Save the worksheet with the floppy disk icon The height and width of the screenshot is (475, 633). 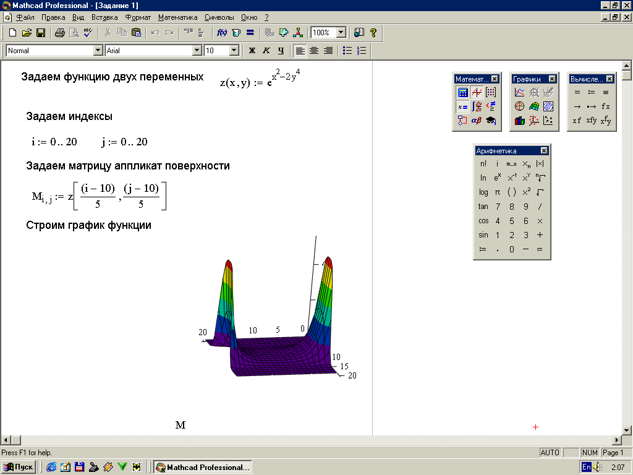[x=41, y=33]
